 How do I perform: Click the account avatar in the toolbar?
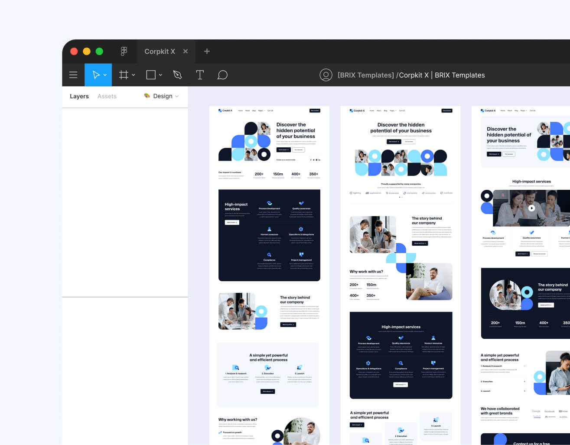pos(326,75)
